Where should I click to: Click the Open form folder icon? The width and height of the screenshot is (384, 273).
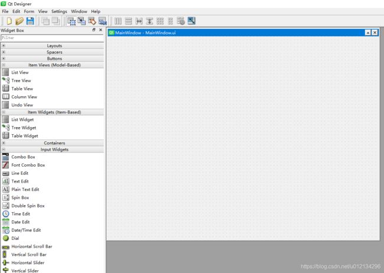pos(19,21)
